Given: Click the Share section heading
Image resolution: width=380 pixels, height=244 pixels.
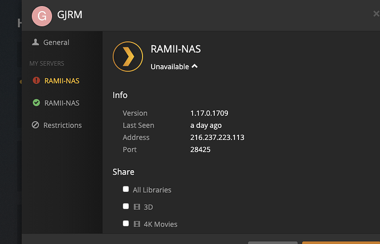Looking at the screenshot, I should pyautogui.click(x=123, y=172).
